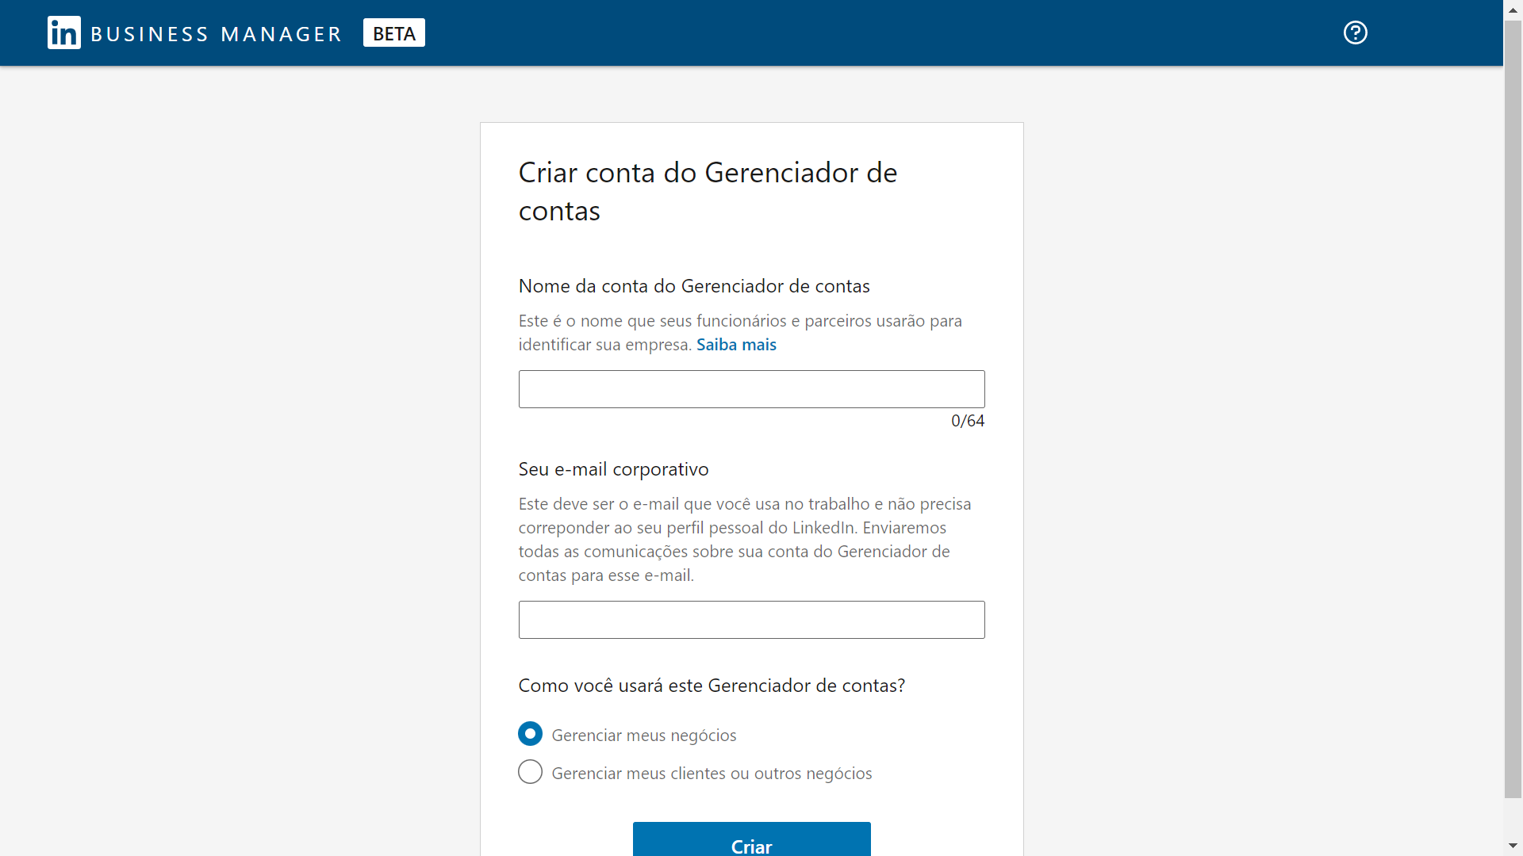This screenshot has width=1523, height=856.
Task: Click the Business Manager header title
Action: (216, 34)
